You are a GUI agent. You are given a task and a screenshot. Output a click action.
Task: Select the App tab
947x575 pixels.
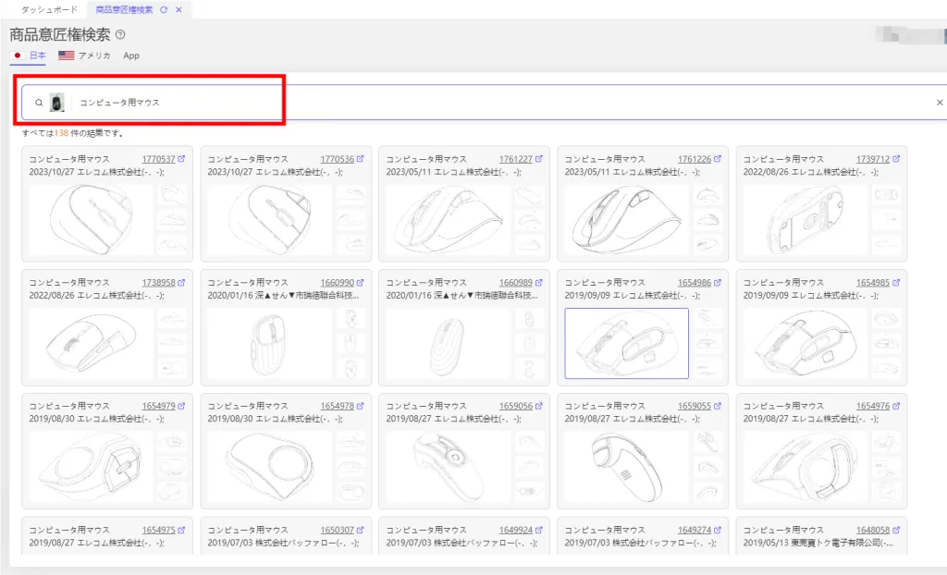[x=131, y=55]
